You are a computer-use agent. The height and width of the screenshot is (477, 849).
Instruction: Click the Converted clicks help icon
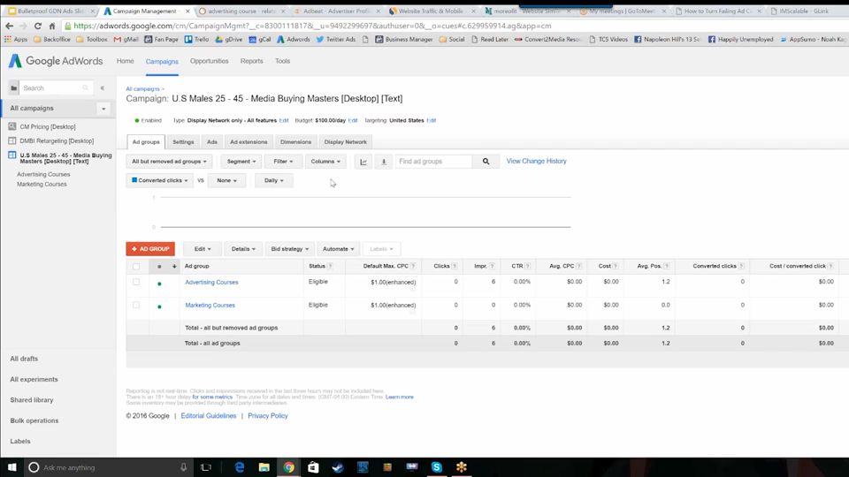point(741,266)
